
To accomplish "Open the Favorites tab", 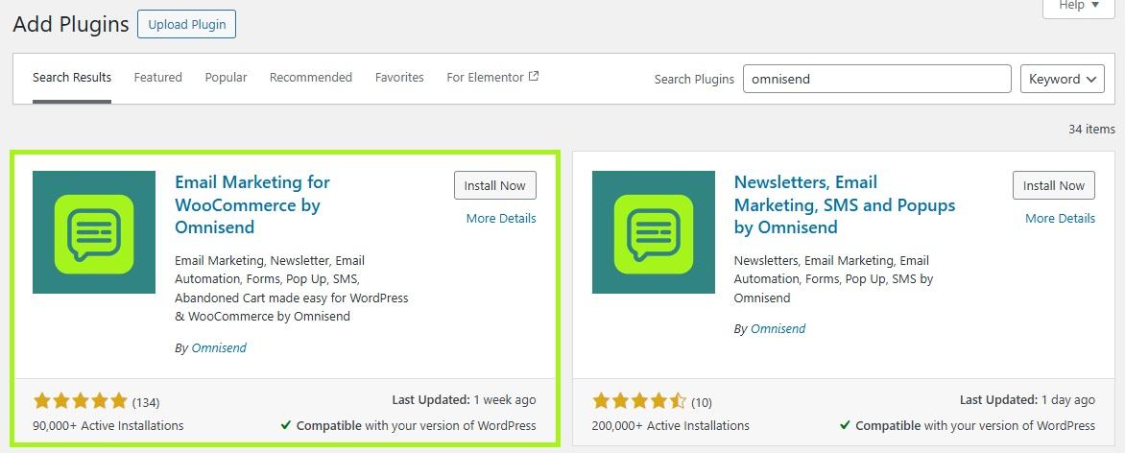I will pyautogui.click(x=399, y=78).
